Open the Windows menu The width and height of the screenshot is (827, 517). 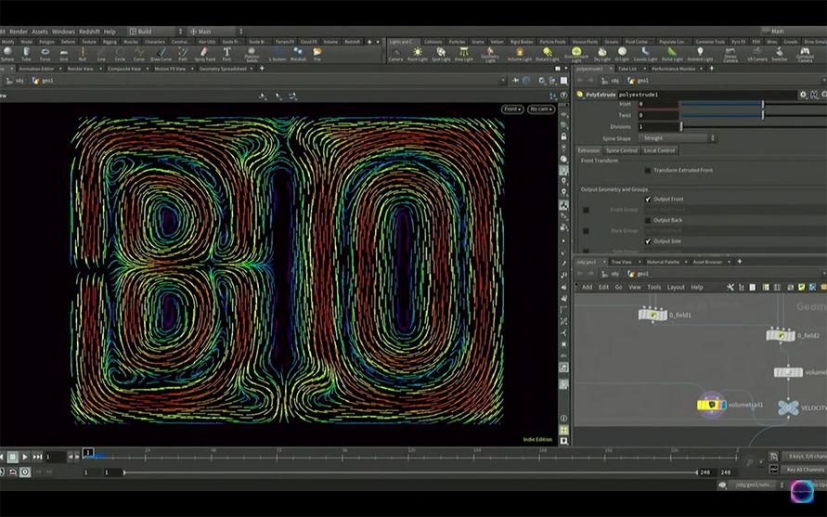coord(63,32)
